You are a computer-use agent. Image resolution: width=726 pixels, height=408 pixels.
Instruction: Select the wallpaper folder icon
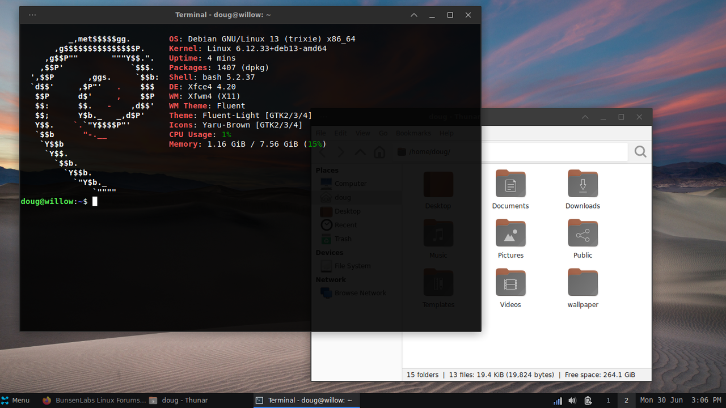[583, 282]
